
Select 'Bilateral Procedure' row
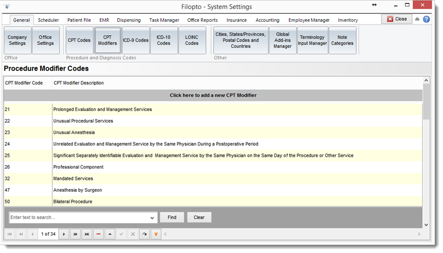pyautogui.click(x=213, y=202)
